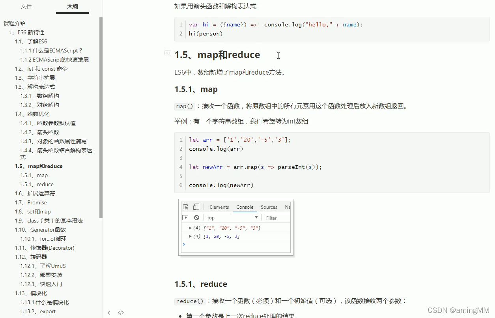Screen dimensions: 495x318
Task: Jump to 1.11、修饰器(Decorator)
Action: (x=45, y=248)
